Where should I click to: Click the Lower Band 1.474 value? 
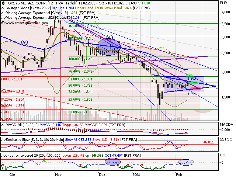tap(118, 8)
